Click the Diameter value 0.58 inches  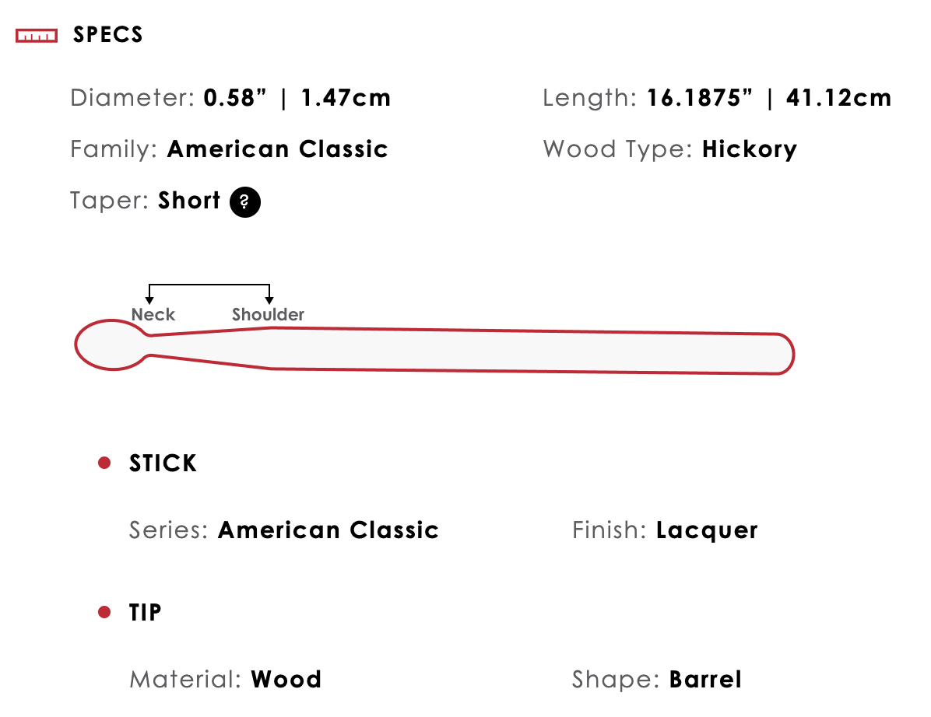235,98
